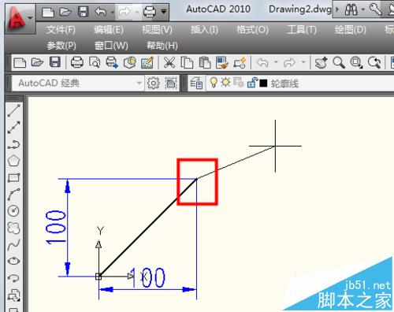Viewport: 394px width, 312px height.
Task: Click the Block Editor icon
Action: pyautogui.click(x=240, y=63)
